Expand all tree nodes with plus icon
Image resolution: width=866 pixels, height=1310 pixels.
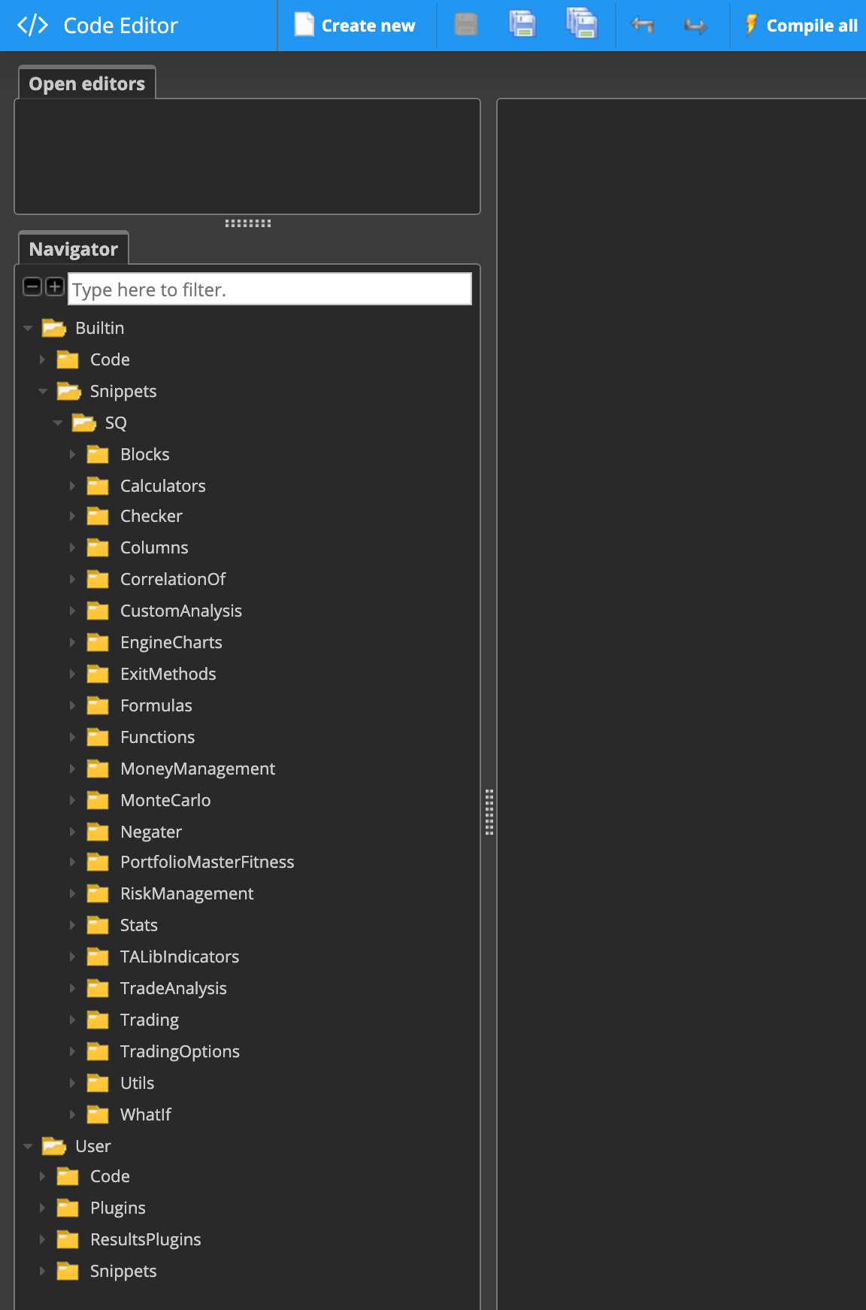coord(55,286)
